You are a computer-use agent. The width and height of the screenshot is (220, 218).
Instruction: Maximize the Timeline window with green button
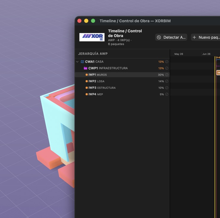click(93, 21)
